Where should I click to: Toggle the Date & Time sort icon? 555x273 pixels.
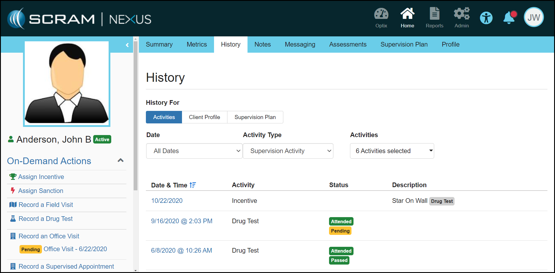tap(193, 185)
